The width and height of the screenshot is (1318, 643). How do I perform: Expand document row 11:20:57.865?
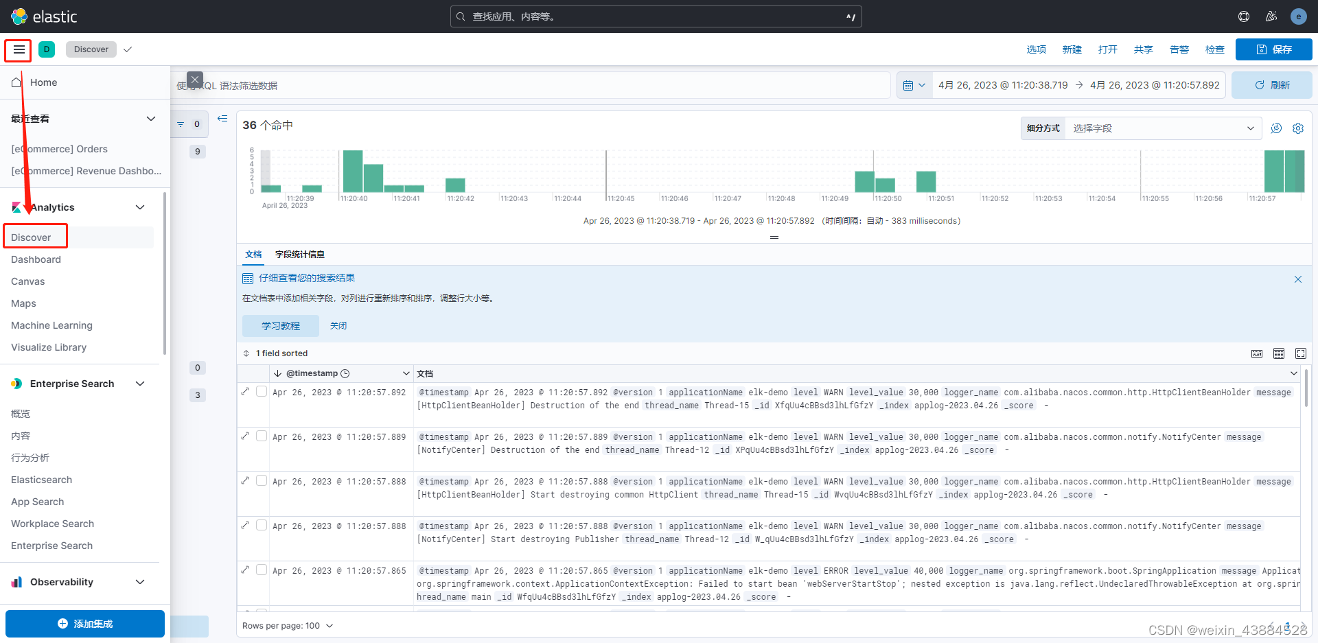[245, 570]
